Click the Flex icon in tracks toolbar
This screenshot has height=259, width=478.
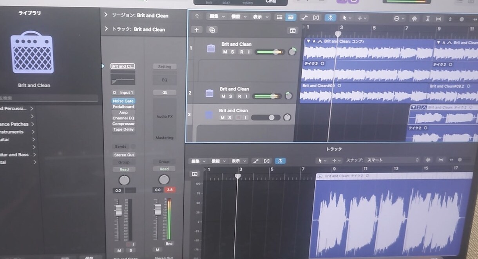pyautogui.click(x=316, y=18)
